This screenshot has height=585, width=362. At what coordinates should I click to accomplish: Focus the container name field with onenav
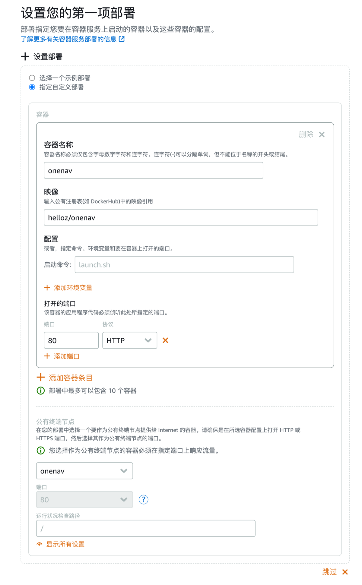tap(153, 171)
